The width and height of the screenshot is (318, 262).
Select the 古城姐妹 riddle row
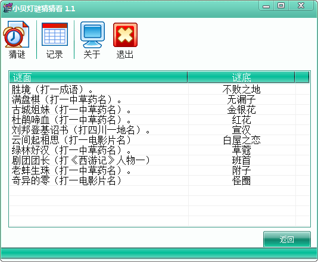click(160, 110)
